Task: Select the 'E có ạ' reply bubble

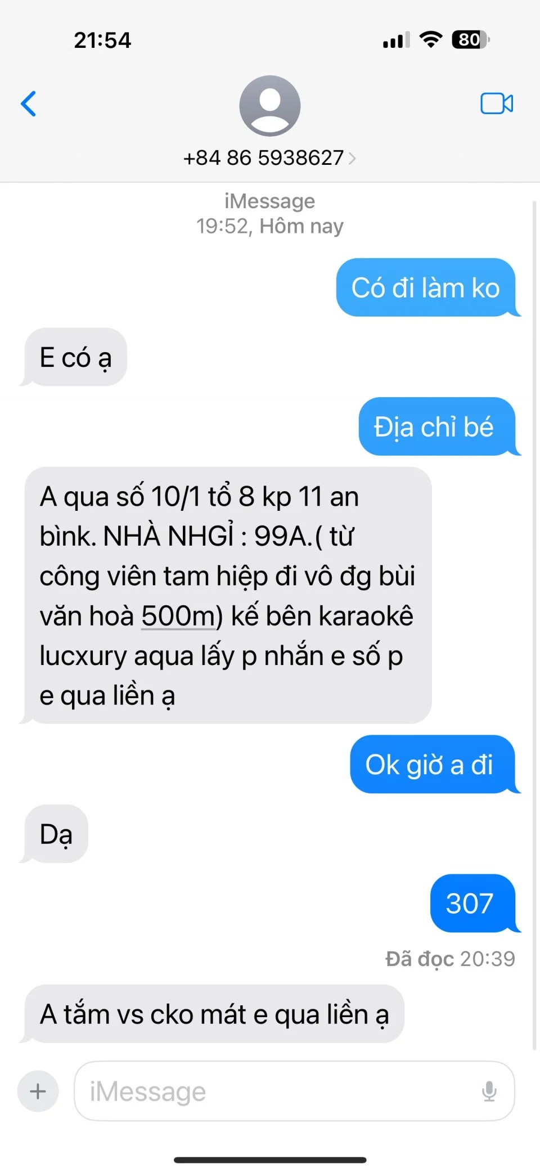Action: pos(75,357)
